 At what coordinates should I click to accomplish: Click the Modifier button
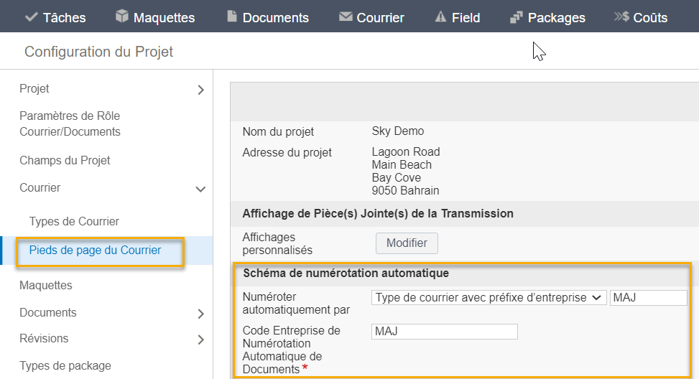point(407,243)
